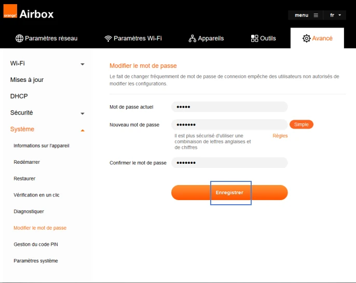The image size is (356, 283).
Task: Click the globe icon for Paramètres réseau
Action: [x=19, y=38]
